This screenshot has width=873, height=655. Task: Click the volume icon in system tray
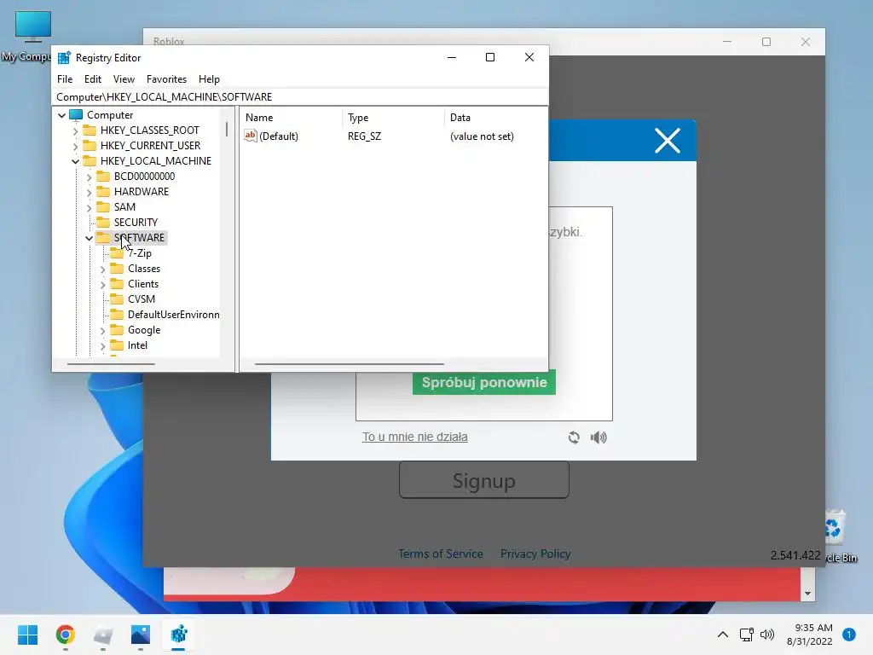pos(767,635)
